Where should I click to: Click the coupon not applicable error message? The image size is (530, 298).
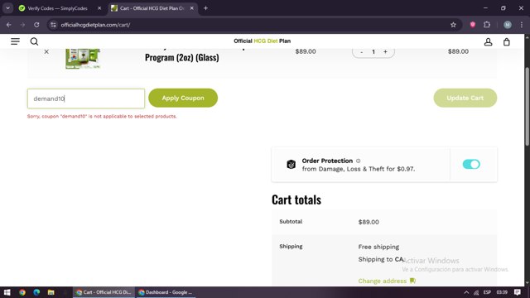pyautogui.click(x=102, y=116)
